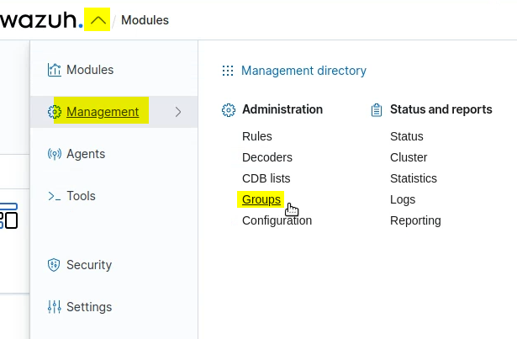Click the Security shield icon
The height and width of the screenshot is (339, 517).
(55, 265)
